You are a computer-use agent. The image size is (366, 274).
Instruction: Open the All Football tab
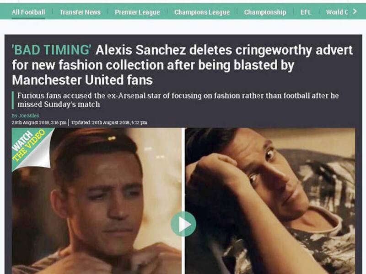28,12
